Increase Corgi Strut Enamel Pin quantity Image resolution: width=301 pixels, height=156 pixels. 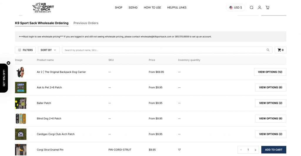(x=255, y=150)
